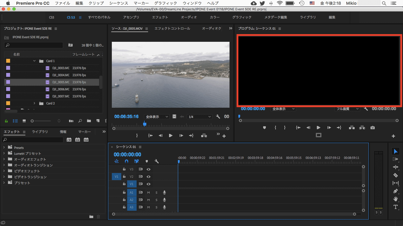
Task: Mute audio track A1
Action: 148,192
